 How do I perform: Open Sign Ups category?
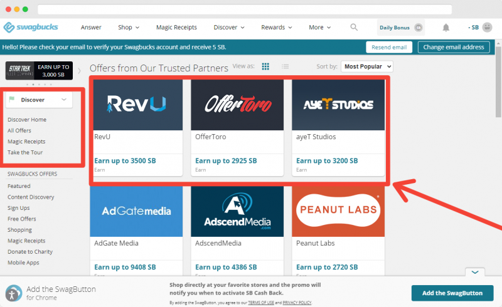coord(19,208)
